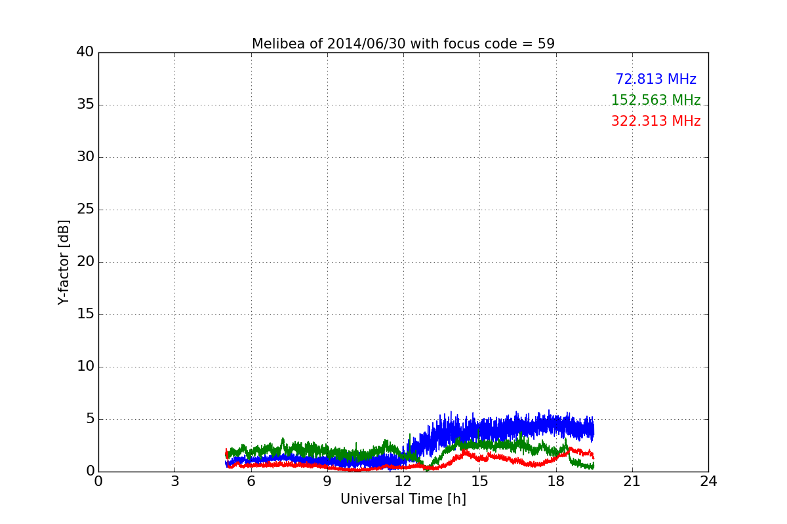The width and height of the screenshot is (787, 524).
Task: Click the y-axis tick label 10
Action: point(85,367)
